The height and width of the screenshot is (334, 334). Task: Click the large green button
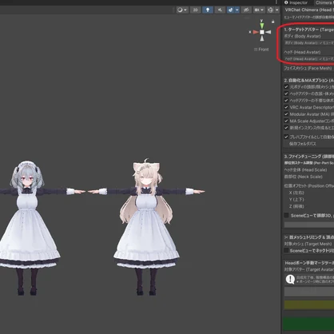[x=308, y=324]
